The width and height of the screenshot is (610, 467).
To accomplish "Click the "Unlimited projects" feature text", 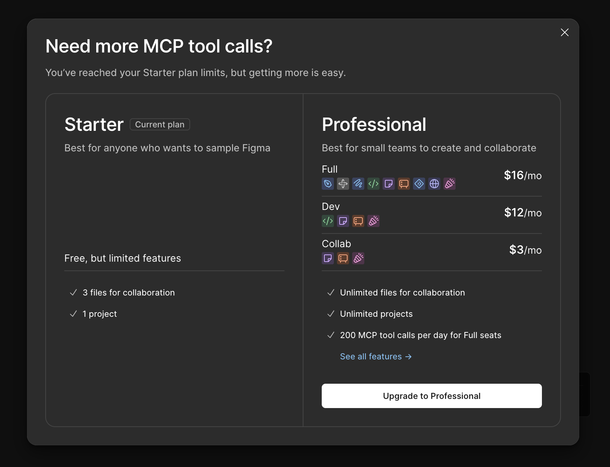I will pos(376,314).
